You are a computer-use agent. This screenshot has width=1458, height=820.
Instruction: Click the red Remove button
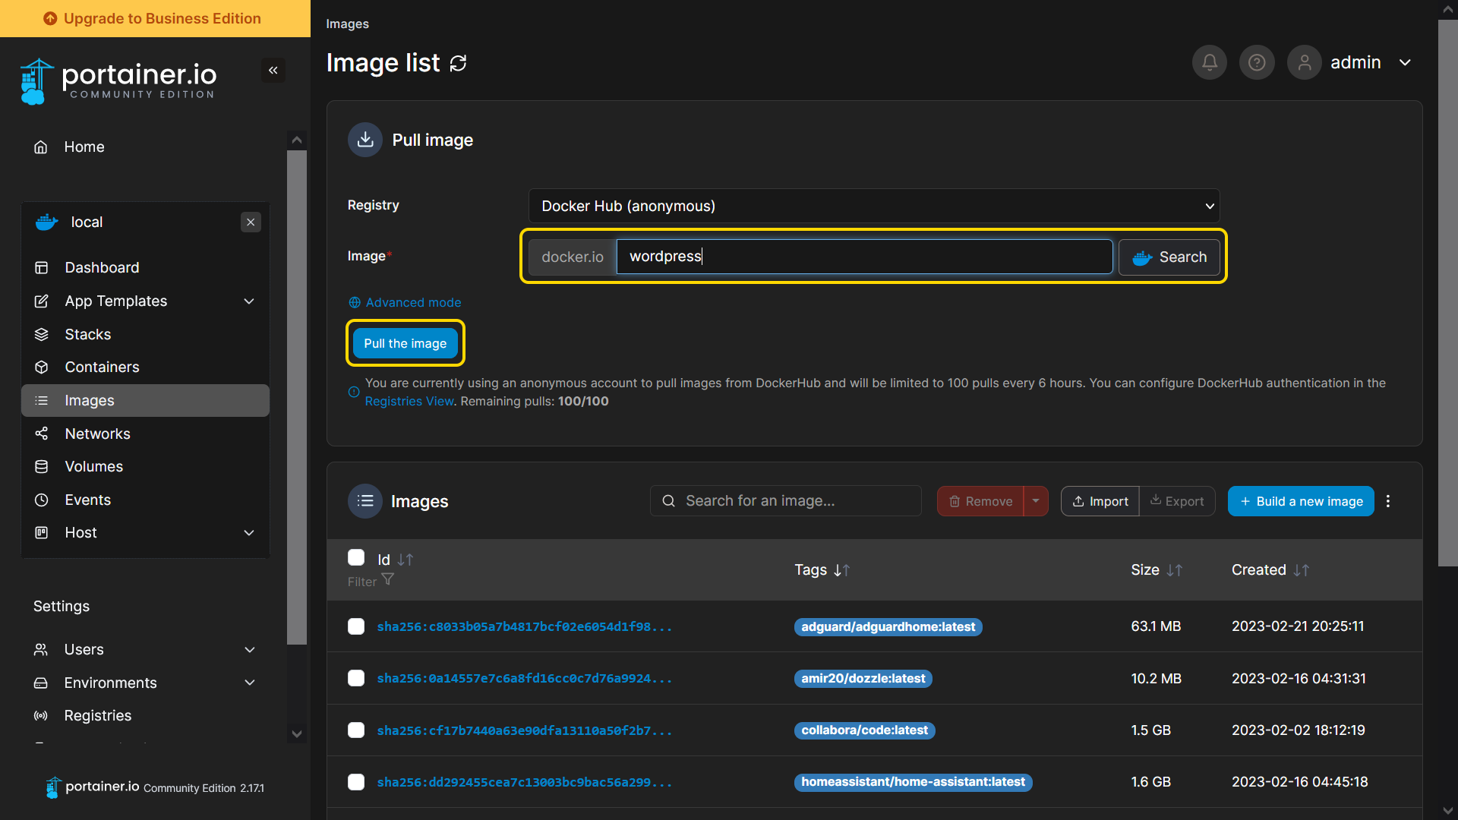980,501
